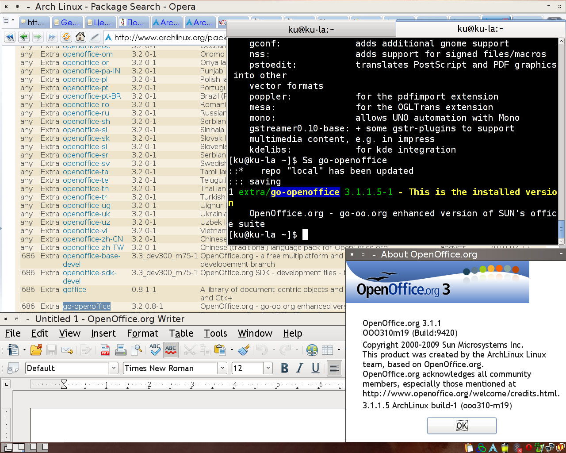Open the Print Preview tool in Writer

pos(137,350)
